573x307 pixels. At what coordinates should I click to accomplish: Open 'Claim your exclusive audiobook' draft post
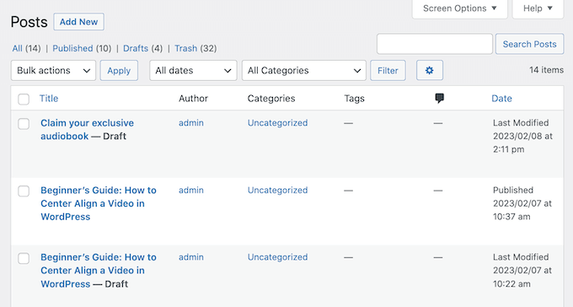click(87, 130)
